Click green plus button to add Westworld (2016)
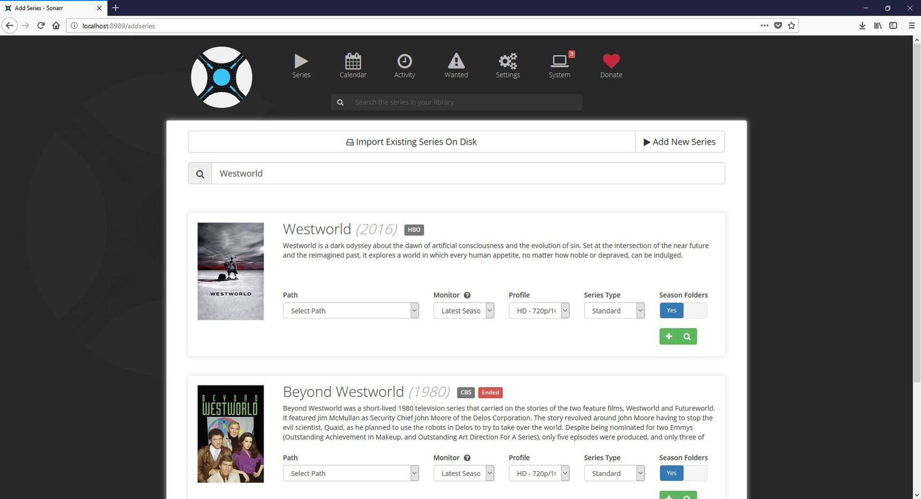The width and height of the screenshot is (921, 499). [x=669, y=336]
